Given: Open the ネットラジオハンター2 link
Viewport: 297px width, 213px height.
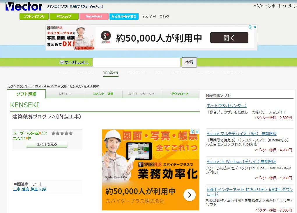Looking at the screenshot, I should [227, 106].
